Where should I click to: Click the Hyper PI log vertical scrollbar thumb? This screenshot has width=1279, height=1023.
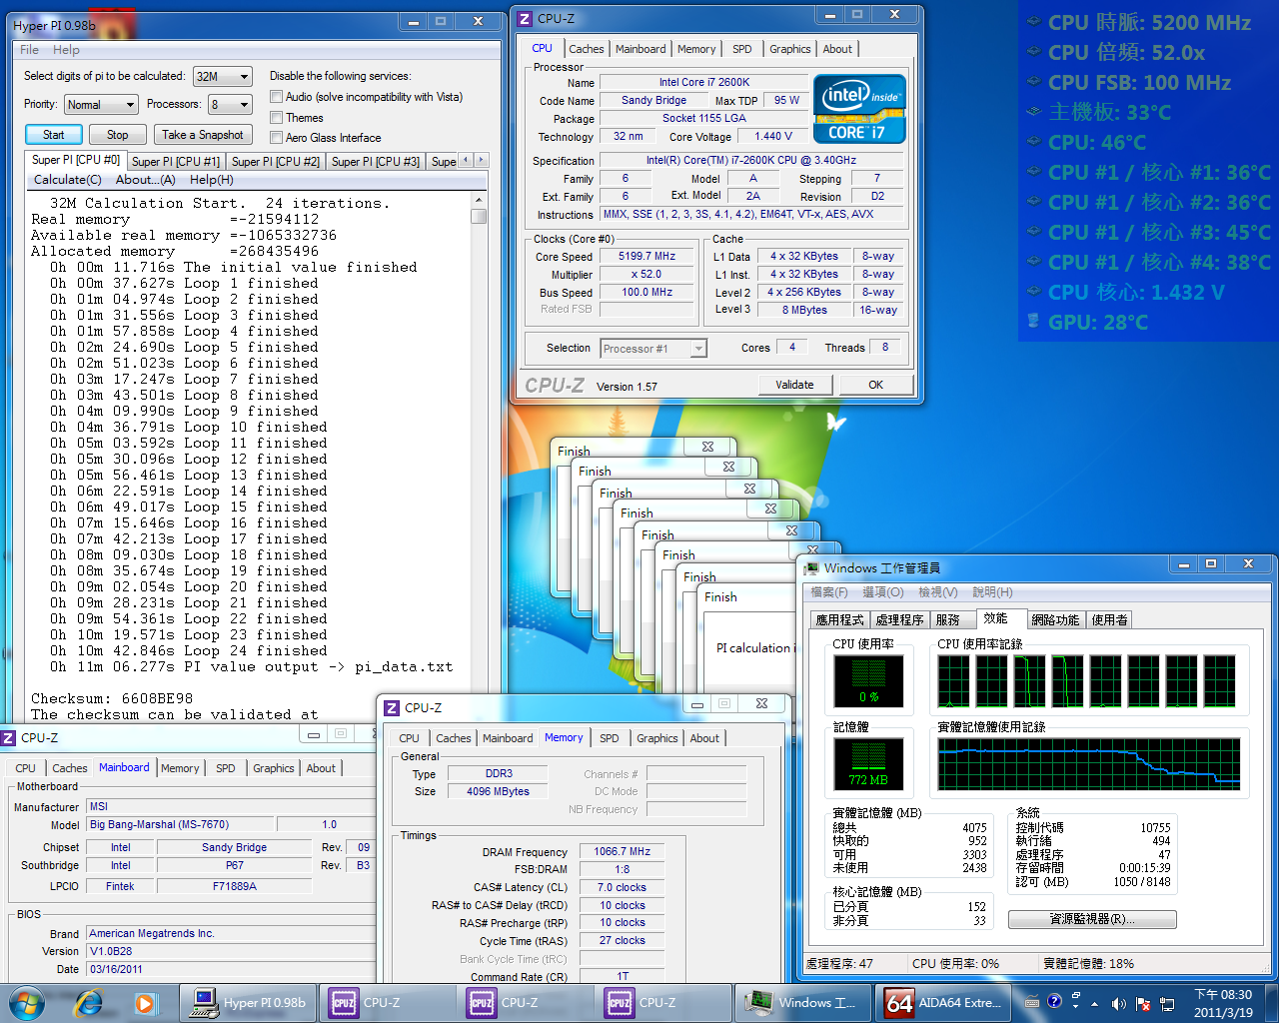[x=479, y=216]
